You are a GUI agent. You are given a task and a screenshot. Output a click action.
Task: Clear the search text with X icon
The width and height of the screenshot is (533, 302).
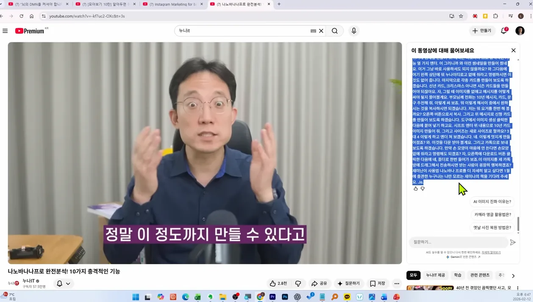[321, 31]
